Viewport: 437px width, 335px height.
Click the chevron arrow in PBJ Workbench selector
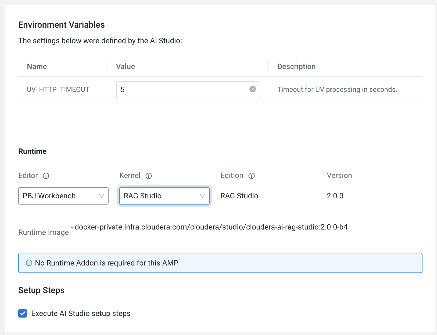101,196
